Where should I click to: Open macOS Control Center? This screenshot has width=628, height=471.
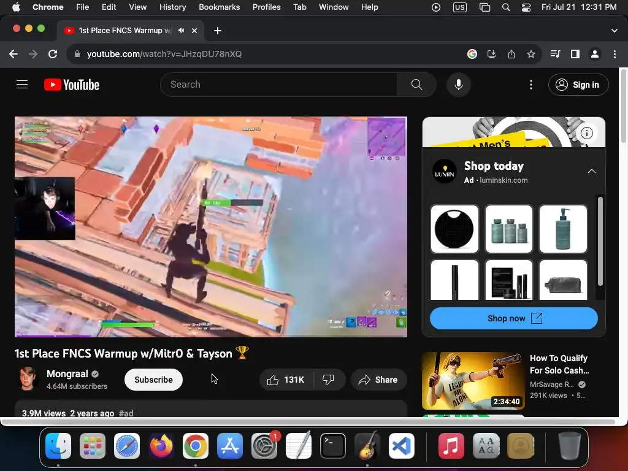526,7
